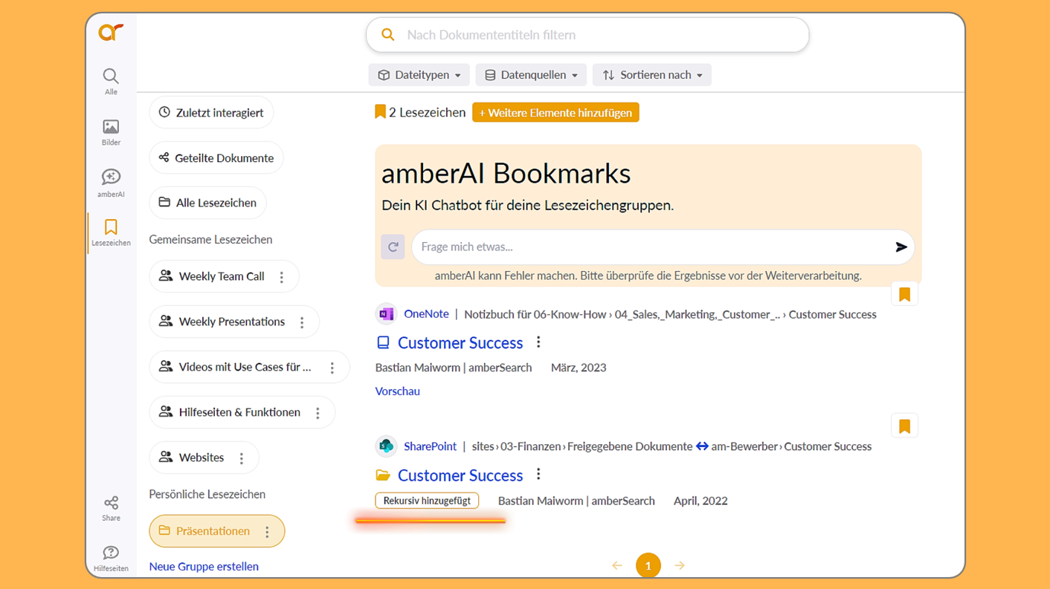The height and width of the screenshot is (589, 1050).
Task: Click the OneNote app icon
Action: [386, 314]
